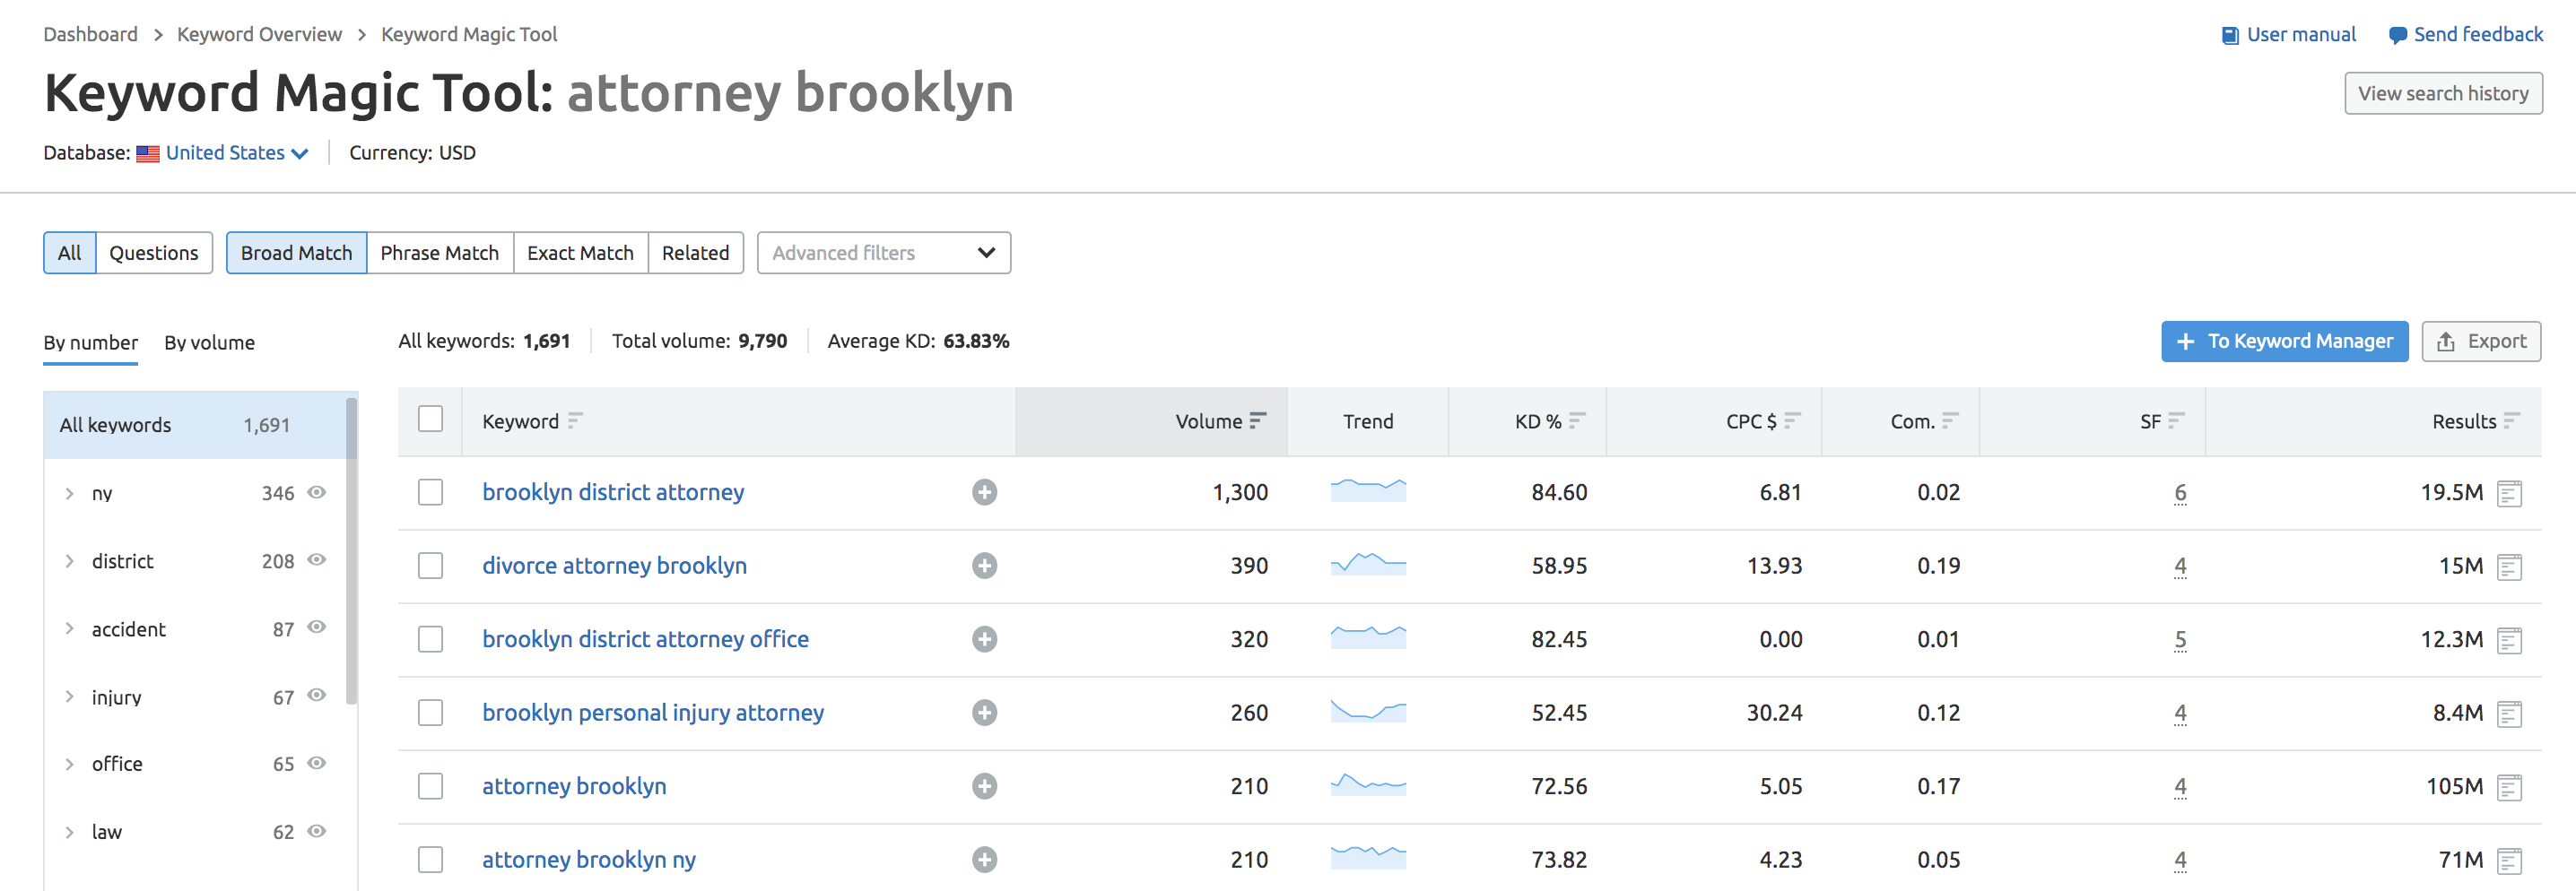Click plus icon in 'attorney brooklyn' row
Viewport: 2576px width, 891px height.
tap(984, 787)
